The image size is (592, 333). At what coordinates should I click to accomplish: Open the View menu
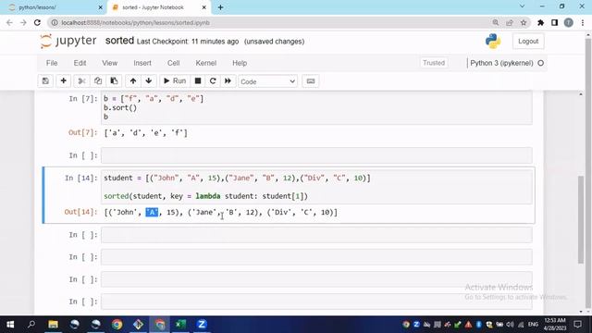109,63
